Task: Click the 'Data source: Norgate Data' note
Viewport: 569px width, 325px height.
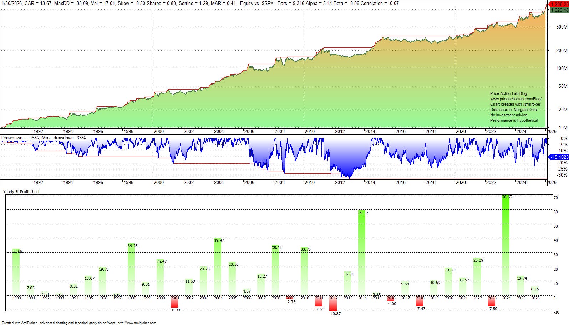Action: (x=513, y=110)
